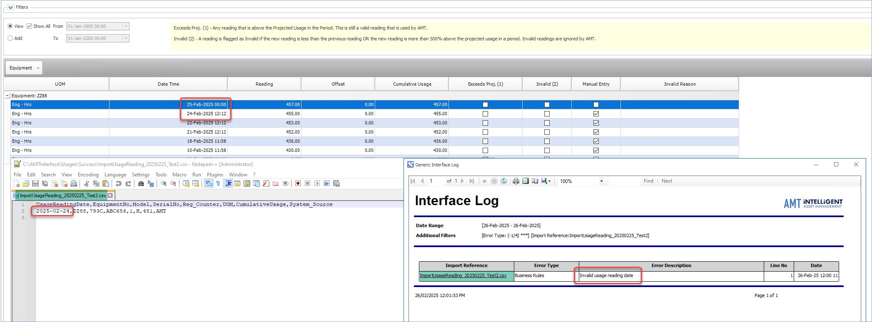Viewport: 872px width, 322px height.
Task: Click New file icon in Notepad++ toolbar
Action: coord(17,183)
